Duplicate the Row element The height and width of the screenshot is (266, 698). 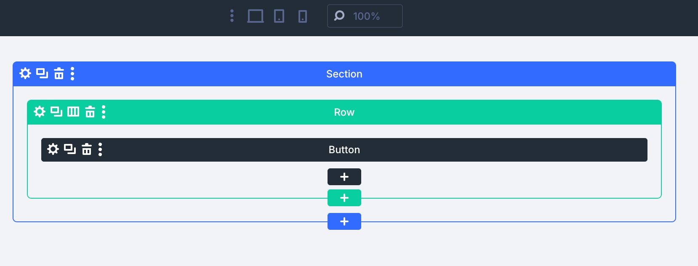pyautogui.click(x=56, y=112)
